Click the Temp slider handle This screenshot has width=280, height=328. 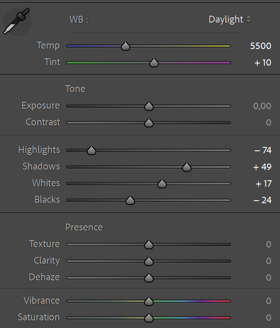[125, 46]
